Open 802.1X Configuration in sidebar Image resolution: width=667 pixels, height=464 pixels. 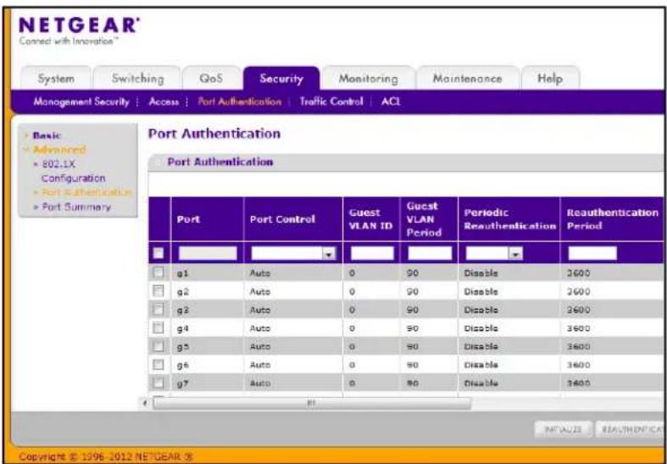(x=73, y=171)
